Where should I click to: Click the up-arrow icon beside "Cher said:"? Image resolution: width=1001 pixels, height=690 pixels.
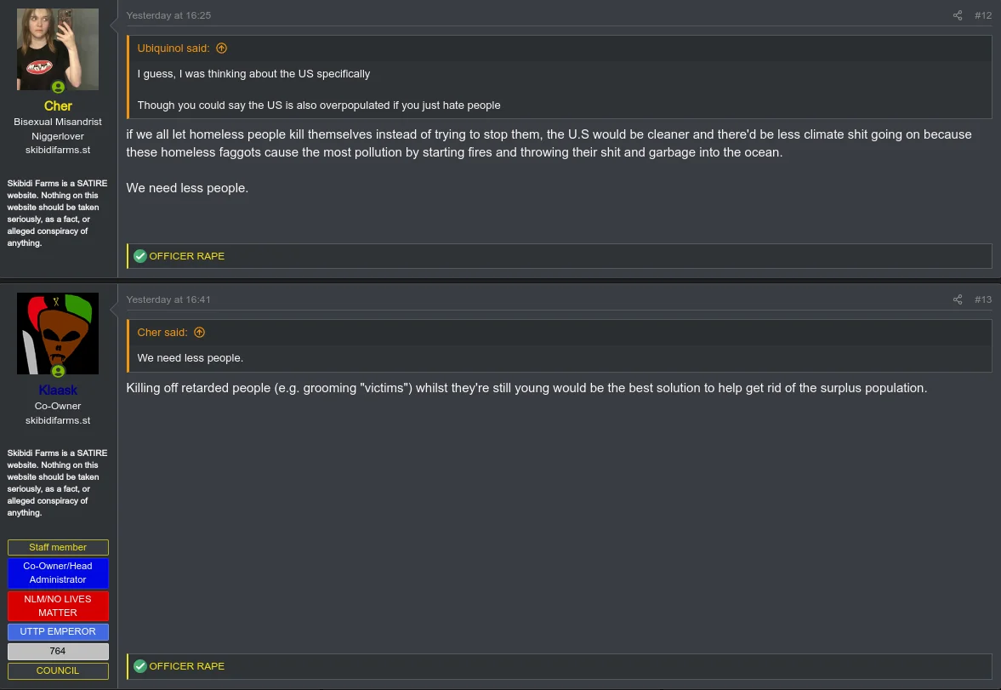(x=200, y=333)
